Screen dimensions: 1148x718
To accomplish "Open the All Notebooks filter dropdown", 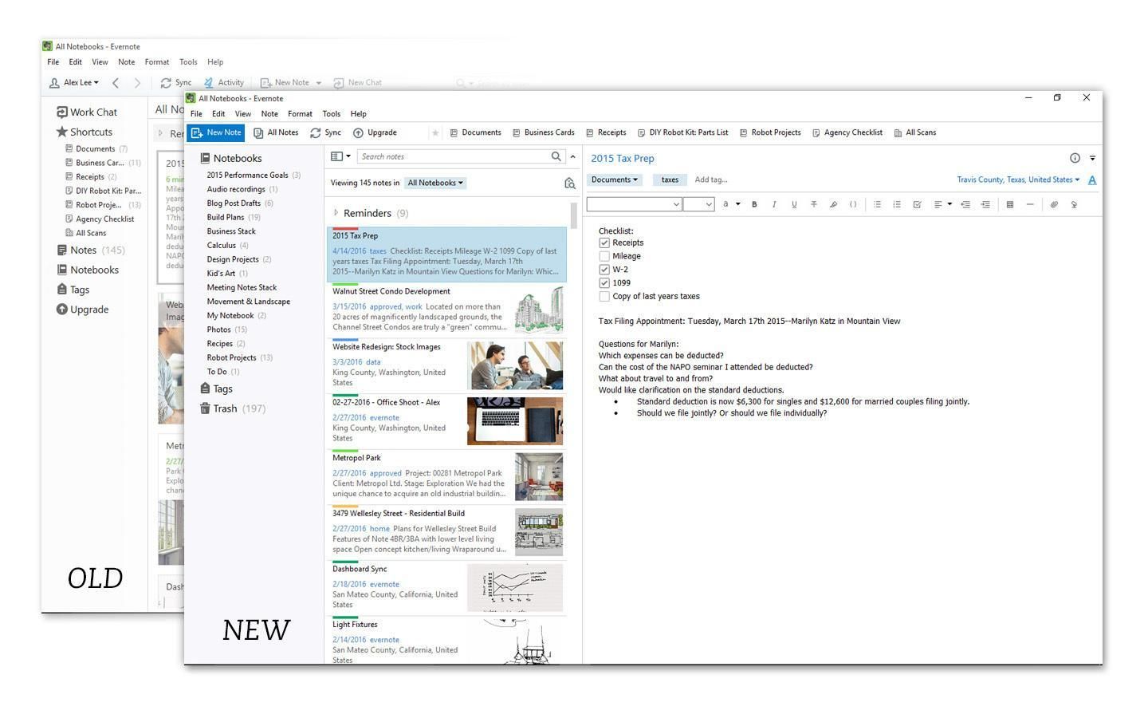I will pyautogui.click(x=434, y=183).
